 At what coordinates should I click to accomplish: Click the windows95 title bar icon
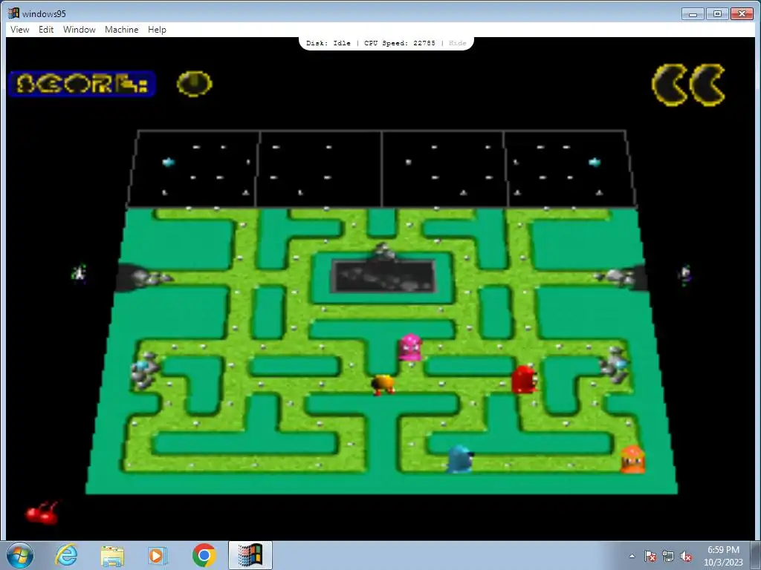coord(13,13)
